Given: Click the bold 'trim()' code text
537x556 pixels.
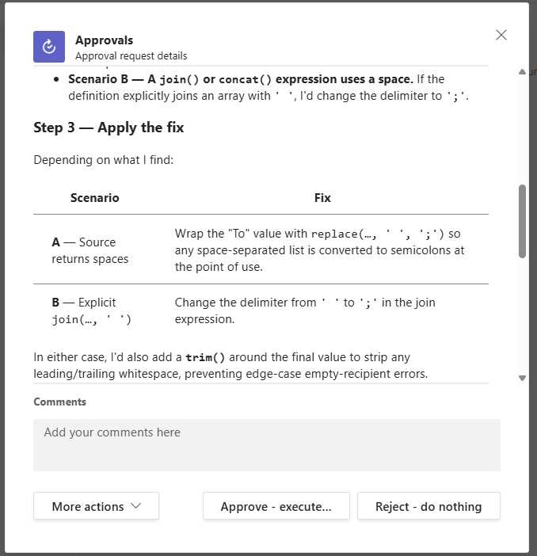Looking at the screenshot, I should click(x=205, y=357).
